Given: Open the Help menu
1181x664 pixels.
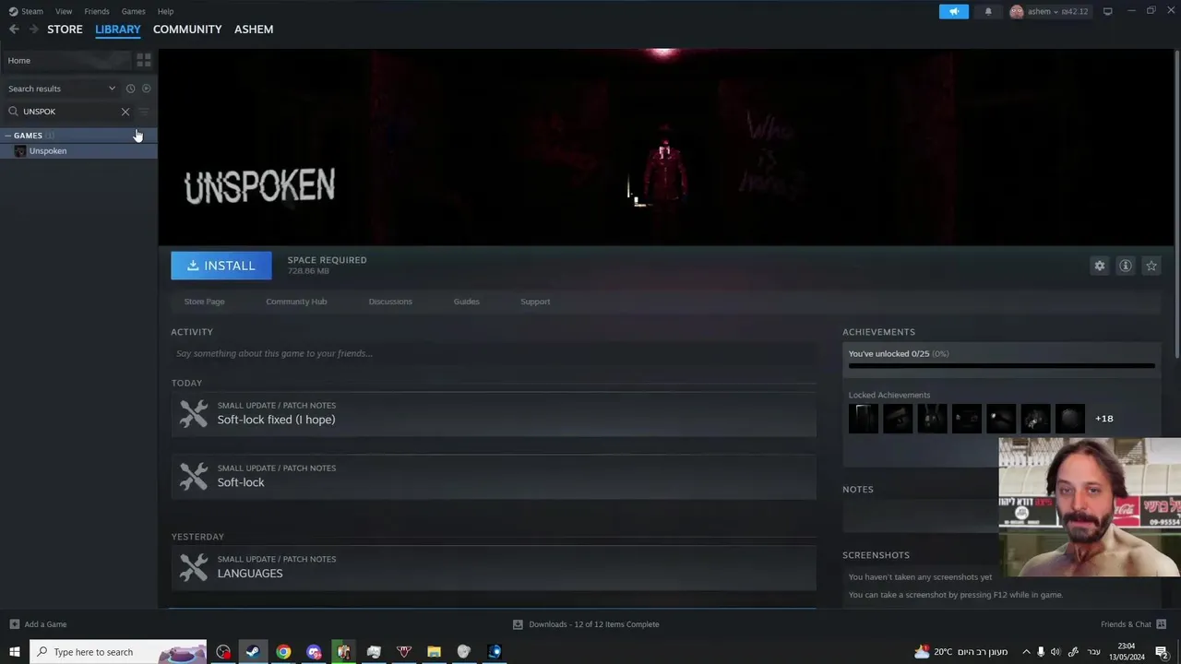Looking at the screenshot, I should tap(165, 11).
